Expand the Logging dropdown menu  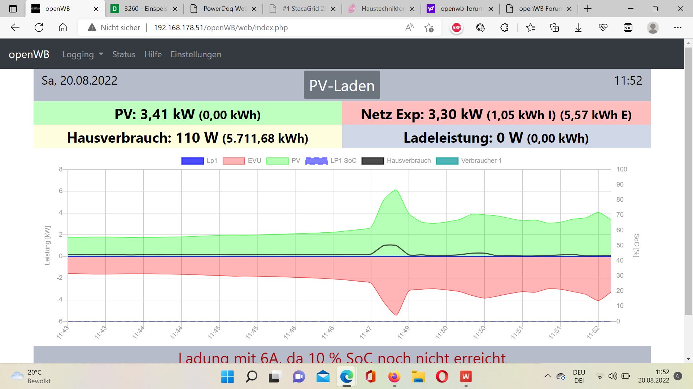pyautogui.click(x=83, y=54)
